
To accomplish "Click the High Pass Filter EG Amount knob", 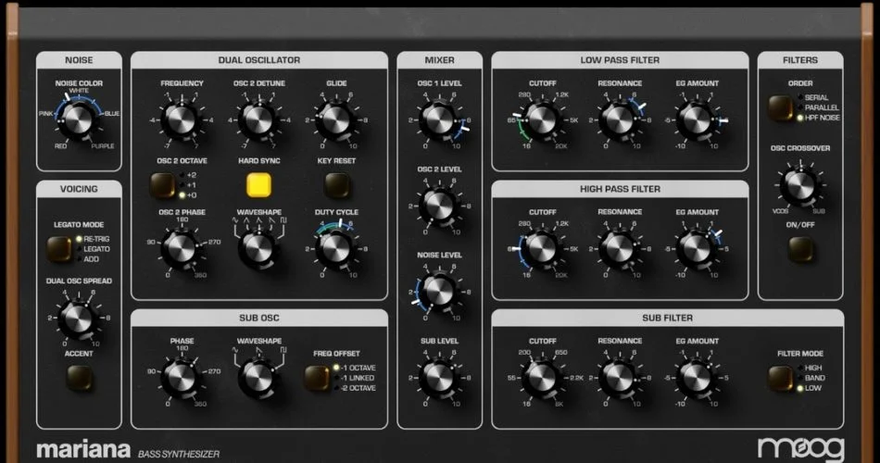I will pyautogui.click(x=697, y=247).
